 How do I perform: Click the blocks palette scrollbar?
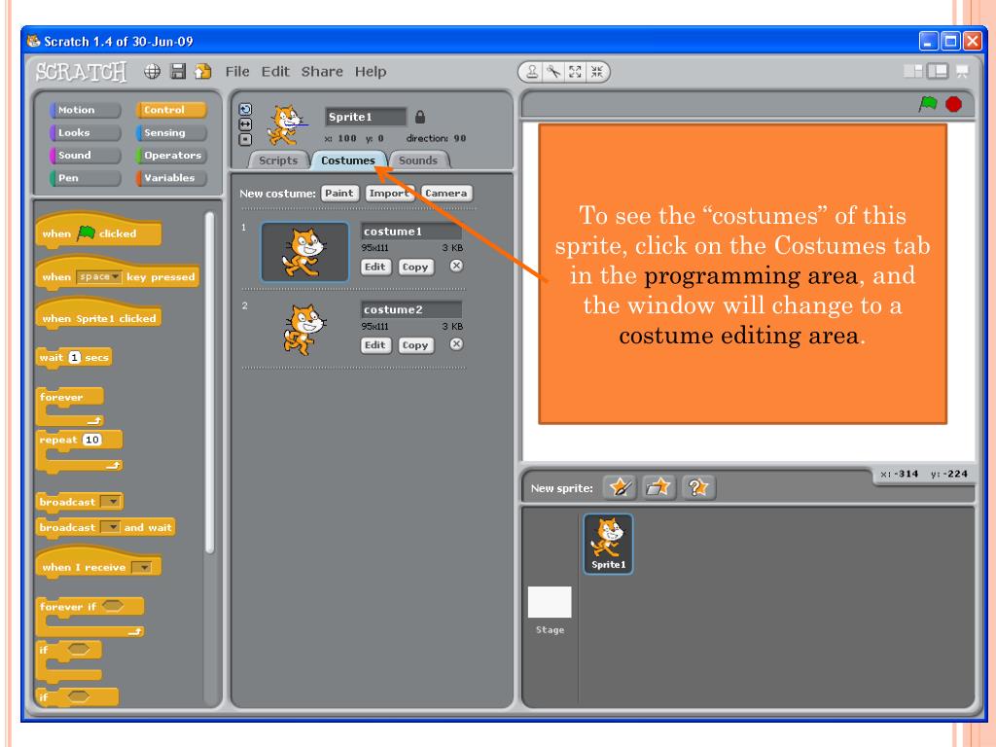point(210,383)
